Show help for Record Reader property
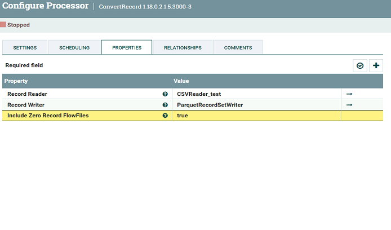 [x=165, y=94]
